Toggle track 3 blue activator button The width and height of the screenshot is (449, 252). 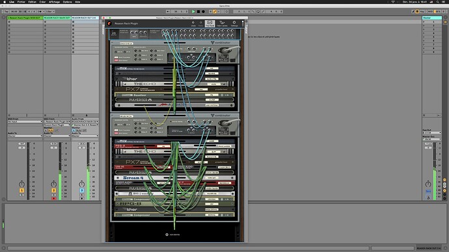[x=82, y=190]
